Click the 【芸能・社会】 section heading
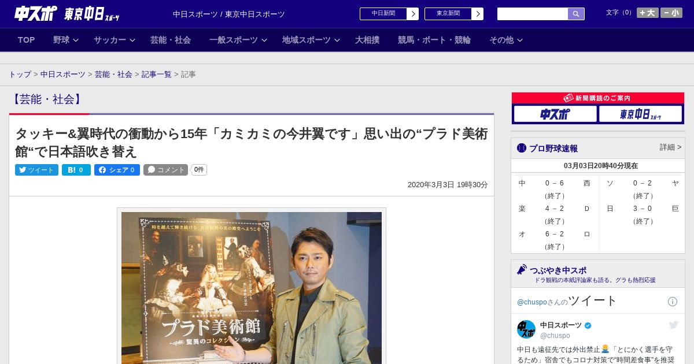 coord(47,99)
